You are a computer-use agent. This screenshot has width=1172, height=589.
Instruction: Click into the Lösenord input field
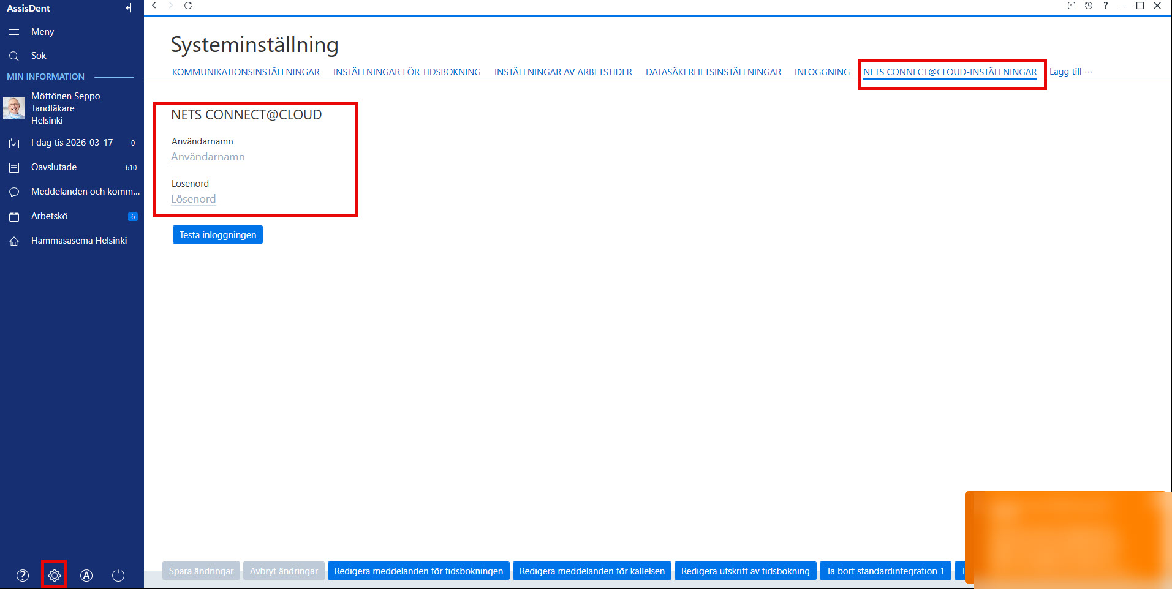(x=194, y=199)
